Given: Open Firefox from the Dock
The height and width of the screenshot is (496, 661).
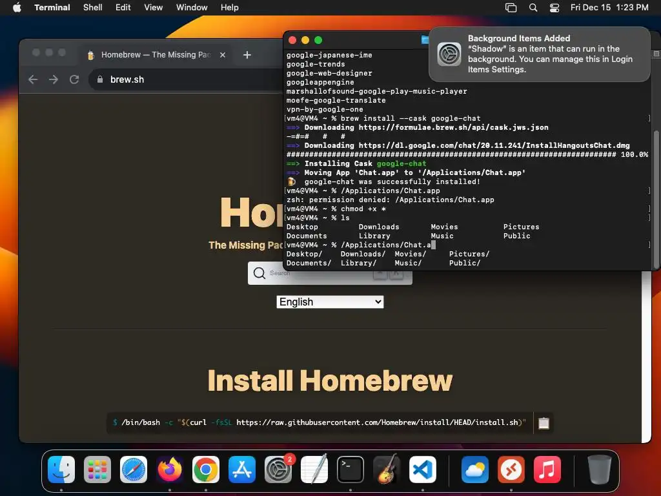Looking at the screenshot, I should pos(170,469).
